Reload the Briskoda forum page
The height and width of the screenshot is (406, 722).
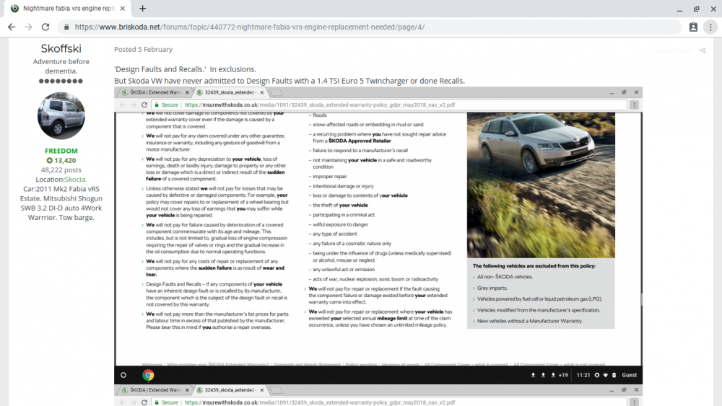pyautogui.click(x=45, y=27)
